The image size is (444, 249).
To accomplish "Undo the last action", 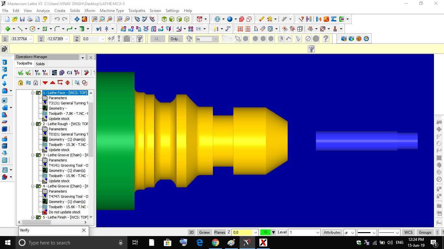I will [57, 19].
